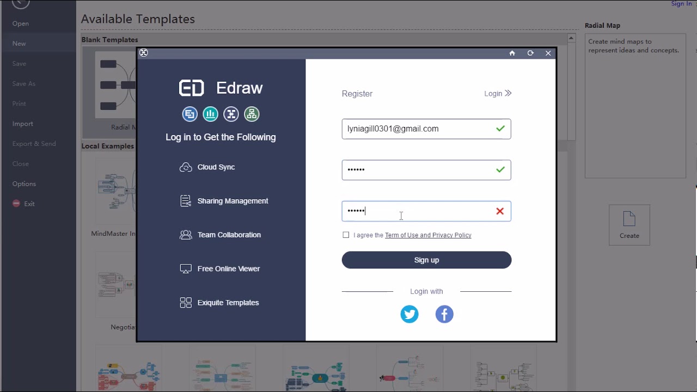
Task: Click the Edraw ED logo
Action: 192,88
